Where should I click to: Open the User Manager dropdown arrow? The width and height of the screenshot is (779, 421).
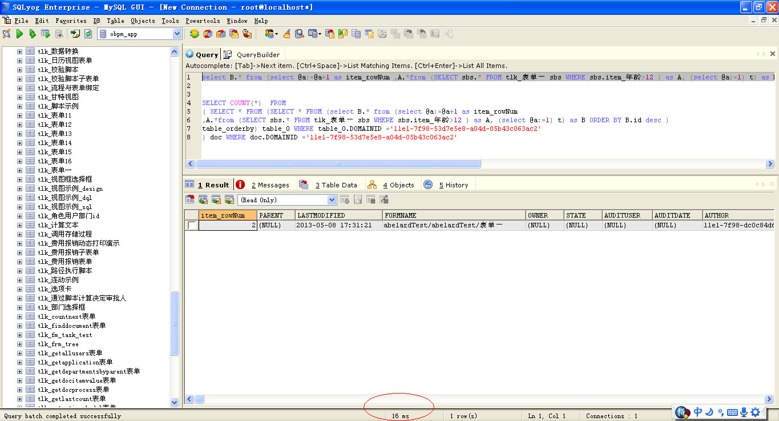pos(277,34)
